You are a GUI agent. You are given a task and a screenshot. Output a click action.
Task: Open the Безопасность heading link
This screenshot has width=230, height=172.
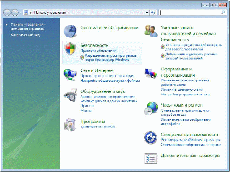(x=95, y=45)
